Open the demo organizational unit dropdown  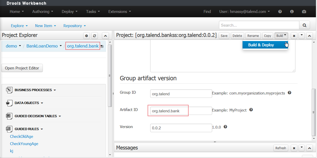13,46
